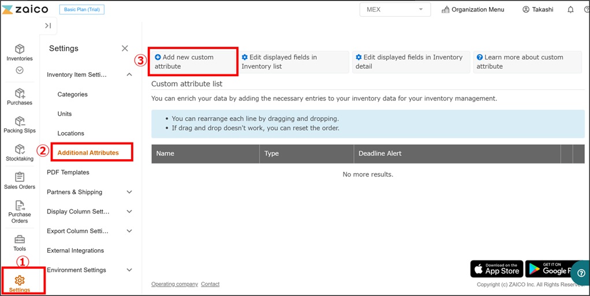Toggle the sidebar collapse arrow button
590x296 pixels.
pos(48,25)
